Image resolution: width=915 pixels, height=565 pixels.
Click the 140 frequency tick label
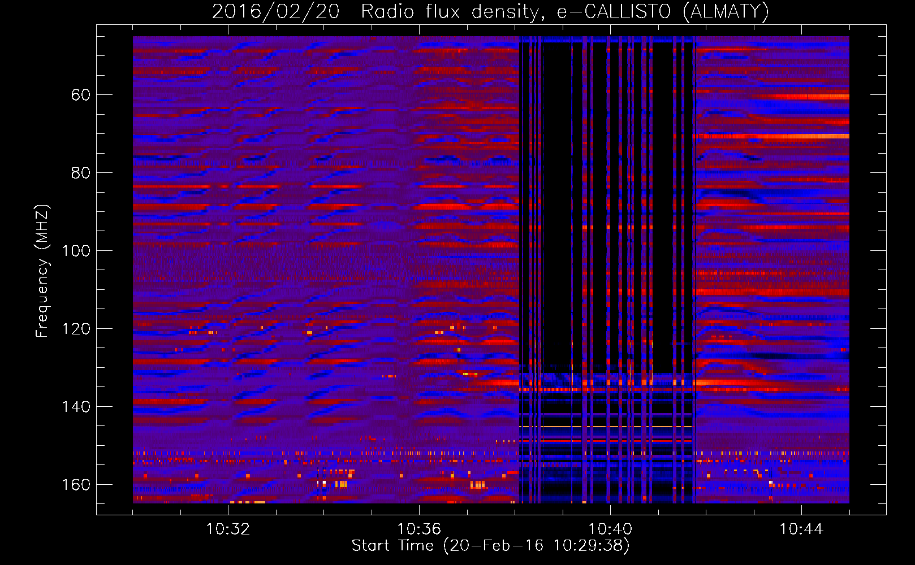(x=76, y=407)
